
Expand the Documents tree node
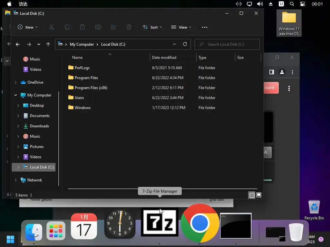point(18,116)
